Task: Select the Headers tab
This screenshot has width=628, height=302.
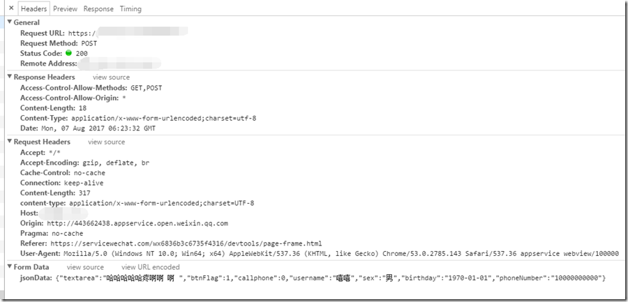Action: [34, 8]
